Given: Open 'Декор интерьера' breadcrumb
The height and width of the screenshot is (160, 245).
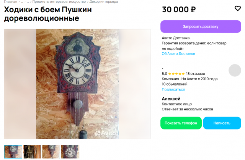Looking at the screenshot, I should tap(103, 2).
